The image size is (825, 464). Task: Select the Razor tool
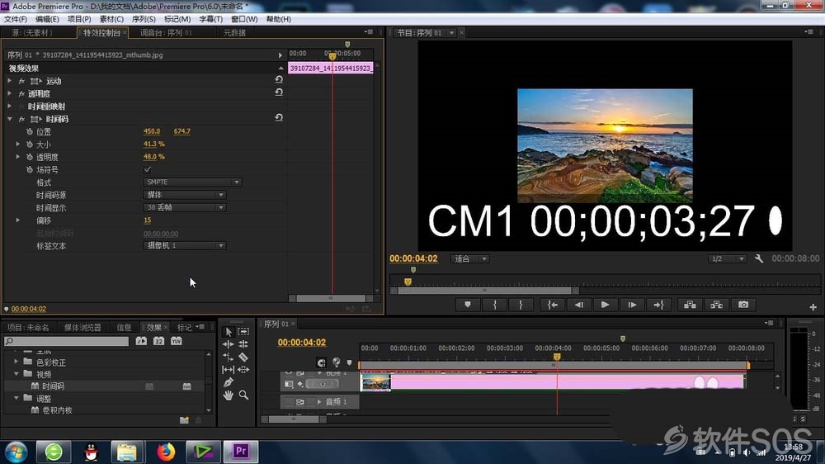(243, 357)
